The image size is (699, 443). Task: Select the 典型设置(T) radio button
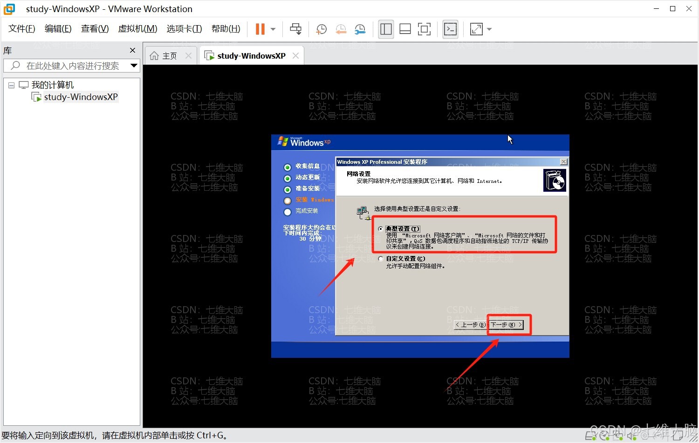[381, 228]
